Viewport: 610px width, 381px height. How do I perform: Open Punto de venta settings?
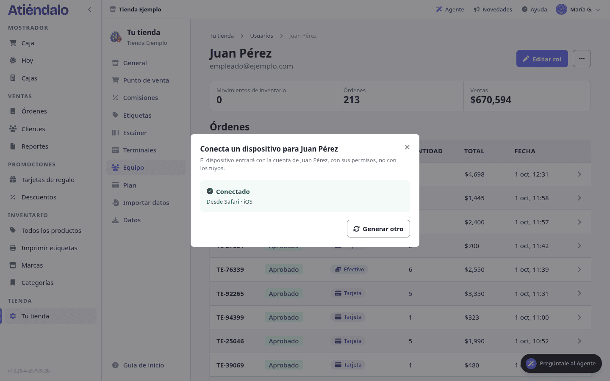tap(146, 80)
